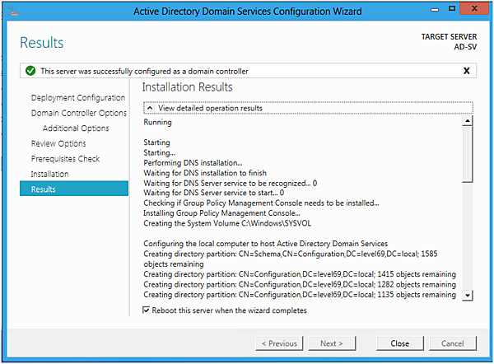
Task: Click the Next button
Action: coord(332,343)
